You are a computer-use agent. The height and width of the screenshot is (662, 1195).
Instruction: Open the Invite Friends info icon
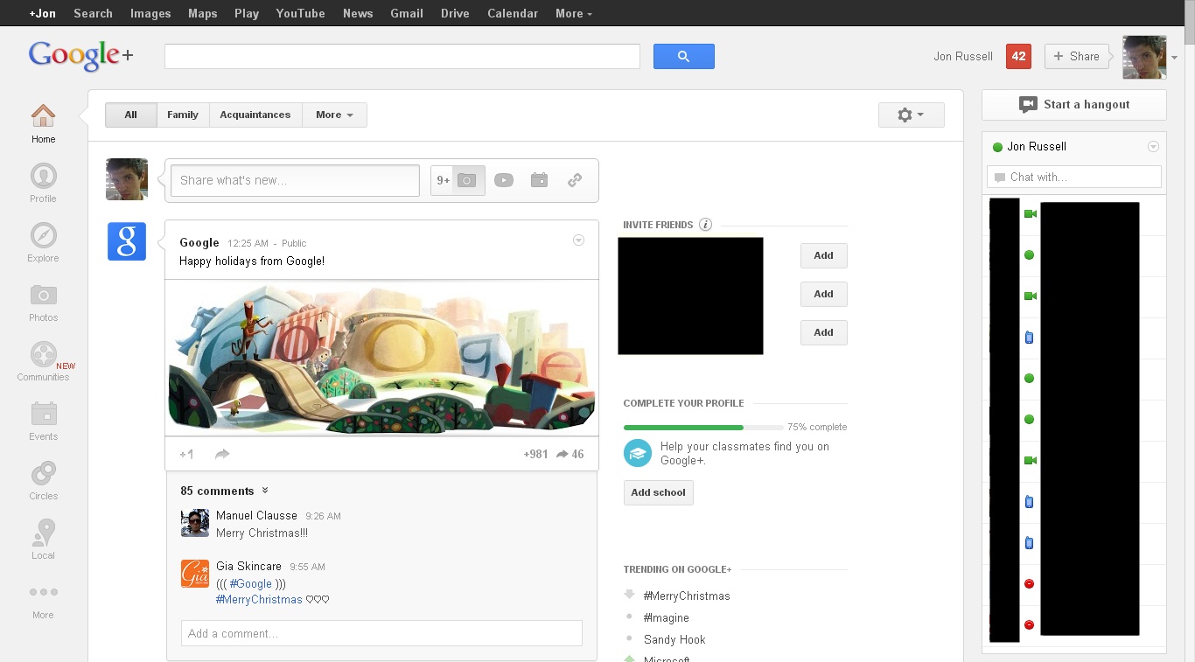point(706,225)
